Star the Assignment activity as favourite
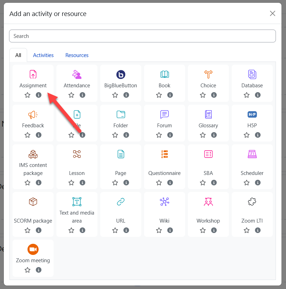This screenshot has width=286, height=289. 27,95
